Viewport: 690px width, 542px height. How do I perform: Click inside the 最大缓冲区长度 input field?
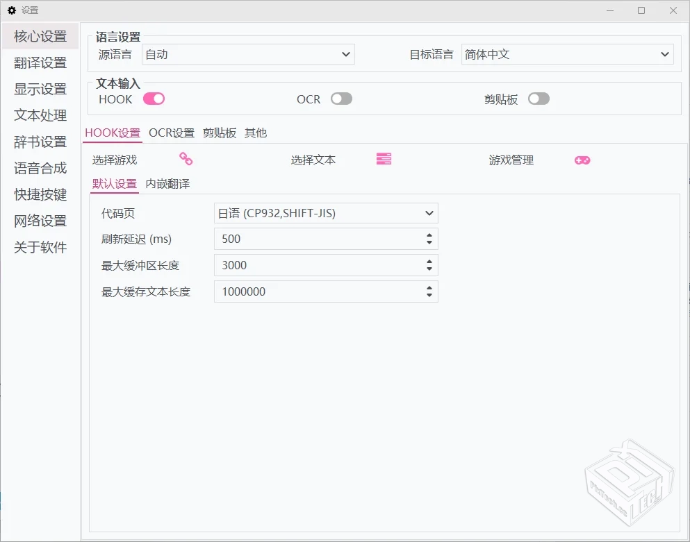coord(313,265)
